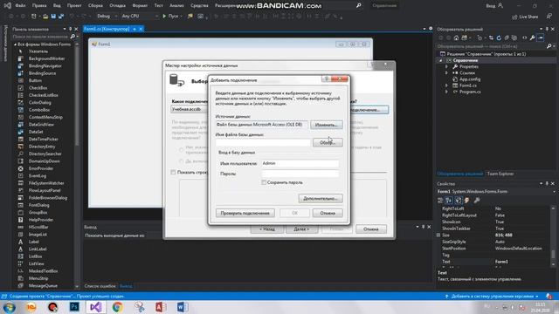The width and height of the screenshot is (559, 314).
Task: Show events lightning icon in Properties panel
Action: click(x=466, y=201)
